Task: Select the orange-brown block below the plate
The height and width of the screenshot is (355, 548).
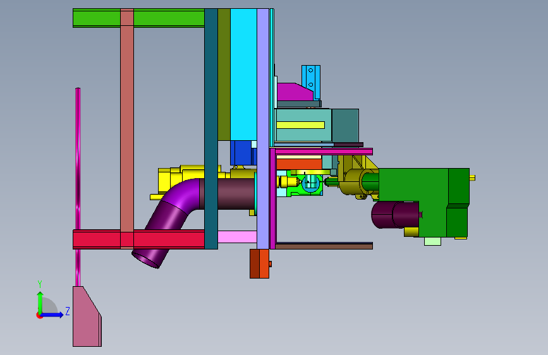Action: (x=259, y=264)
